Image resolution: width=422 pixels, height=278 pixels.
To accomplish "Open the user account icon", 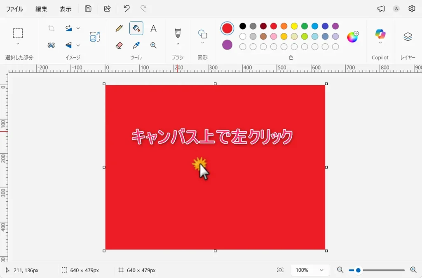I will 396,9.
